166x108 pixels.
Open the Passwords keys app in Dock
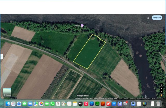point(144,104)
